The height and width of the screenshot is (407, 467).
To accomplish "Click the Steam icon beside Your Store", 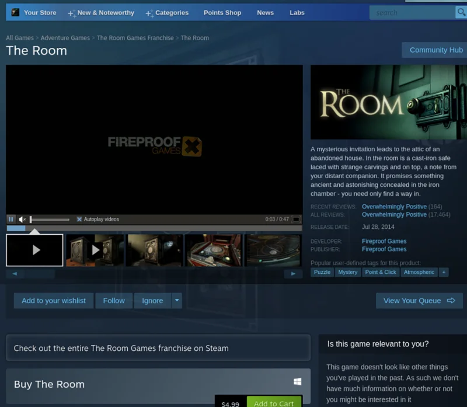I will pyautogui.click(x=15, y=12).
